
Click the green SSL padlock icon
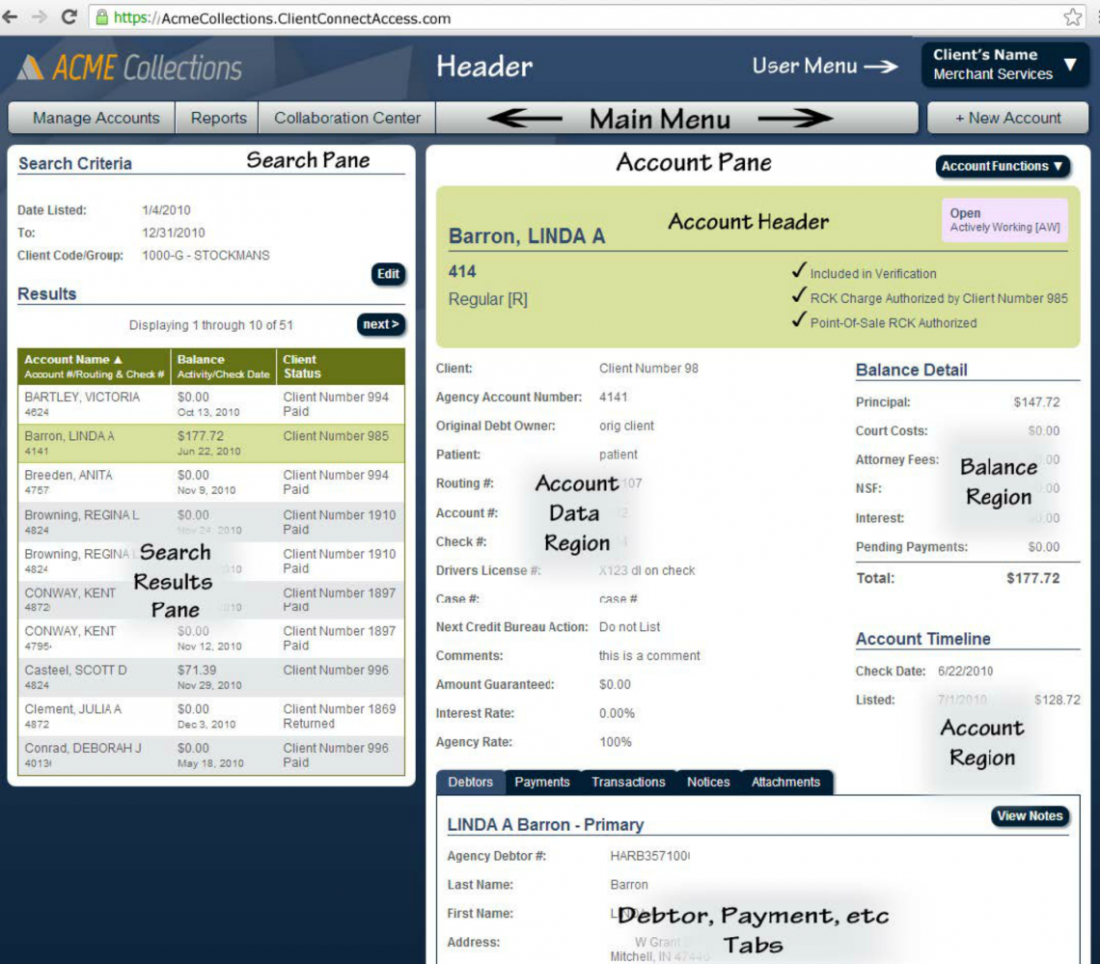pos(101,17)
